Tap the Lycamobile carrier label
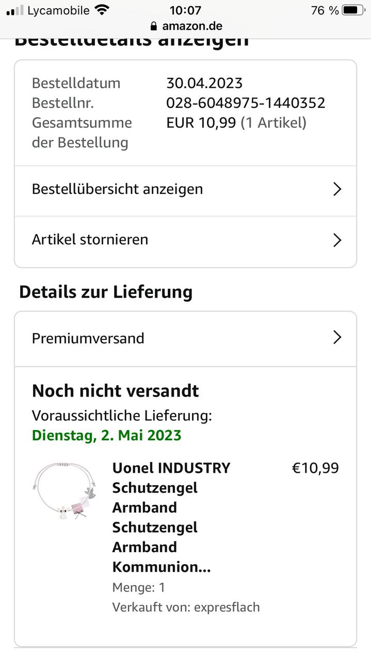This screenshot has height=660, width=371. [x=58, y=10]
